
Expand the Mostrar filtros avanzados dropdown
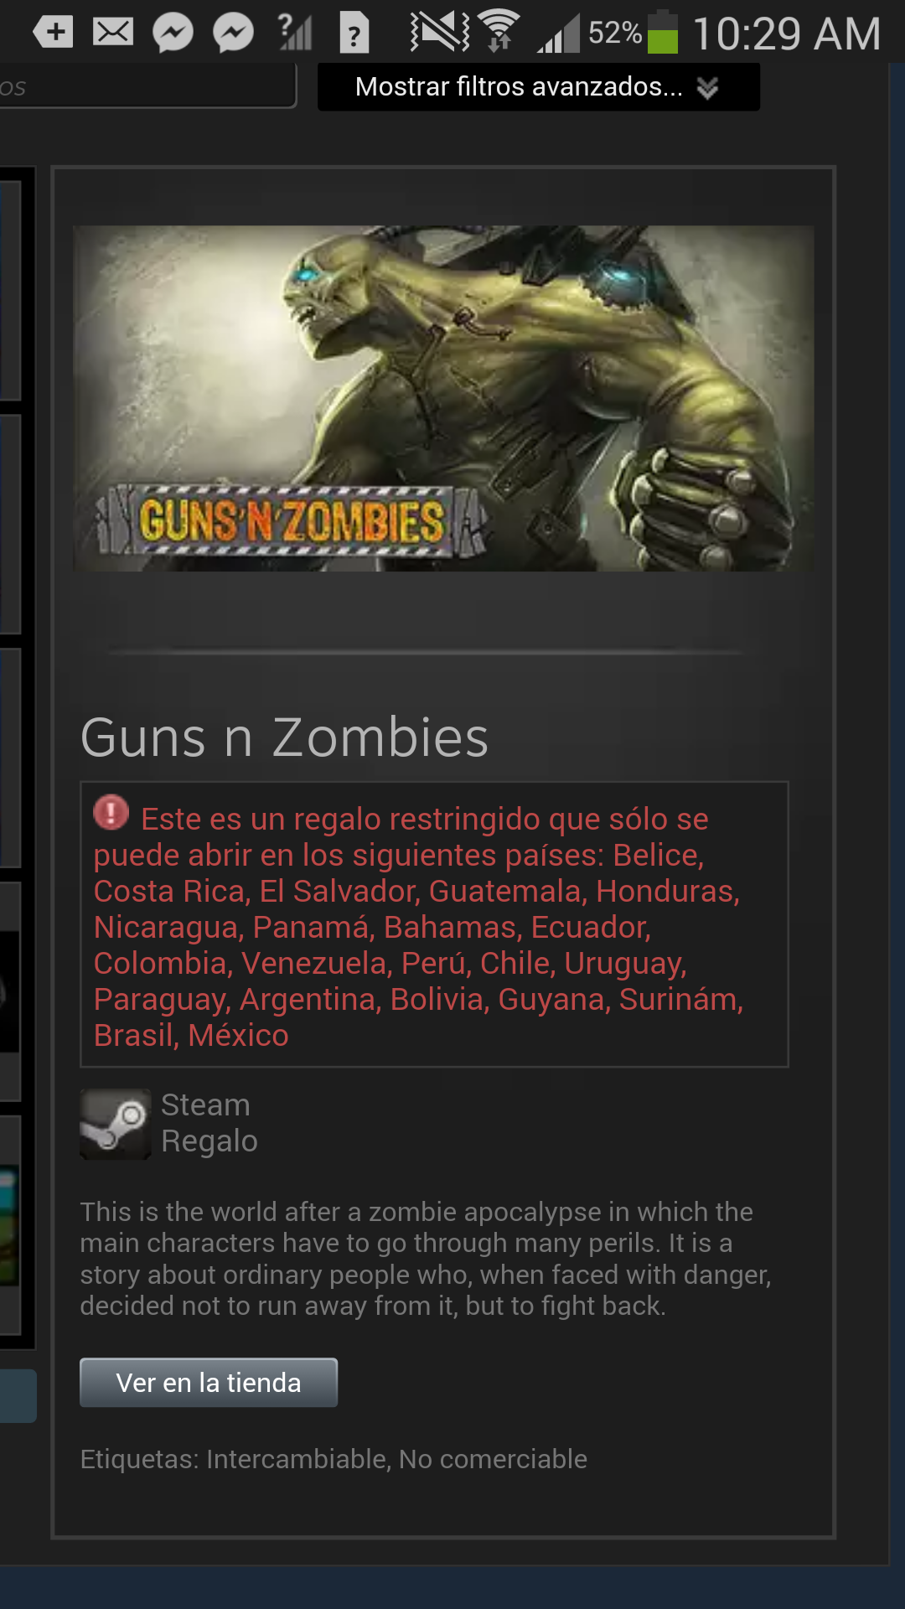[x=539, y=86]
